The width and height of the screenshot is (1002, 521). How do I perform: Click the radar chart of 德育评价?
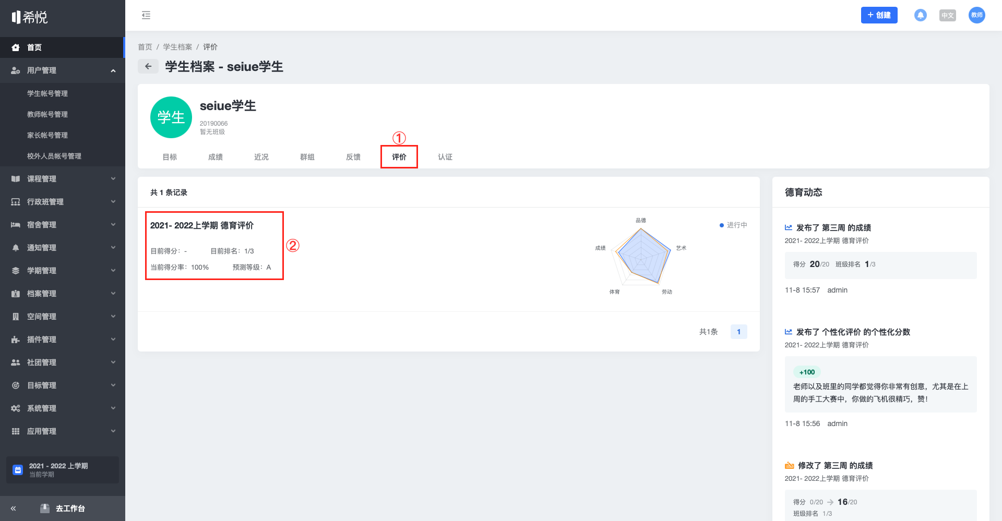[641, 256]
